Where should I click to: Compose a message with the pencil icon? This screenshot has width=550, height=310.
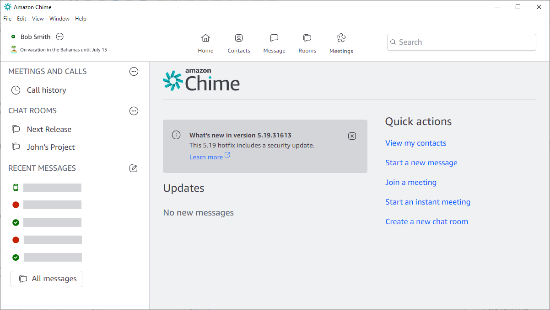pyautogui.click(x=133, y=168)
